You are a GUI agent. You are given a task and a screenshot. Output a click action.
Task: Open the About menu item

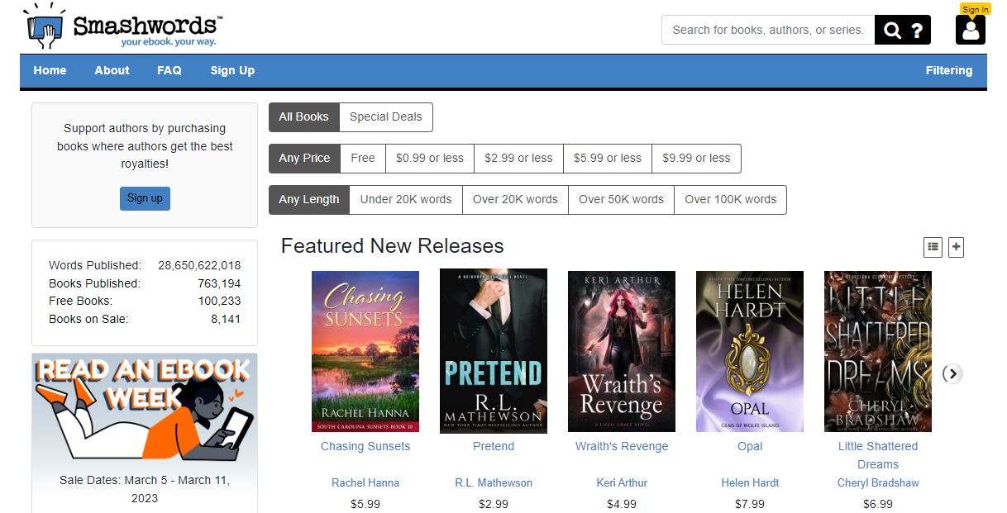pyautogui.click(x=112, y=70)
